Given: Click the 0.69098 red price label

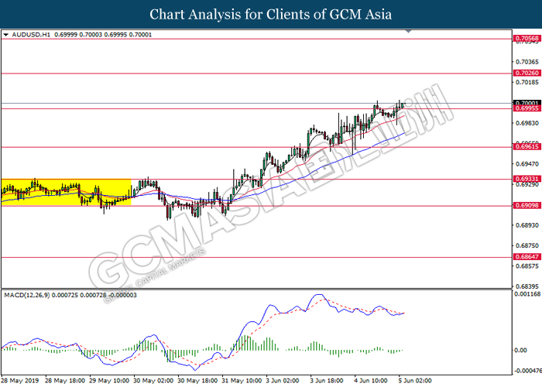Looking at the screenshot, I should [527, 206].
